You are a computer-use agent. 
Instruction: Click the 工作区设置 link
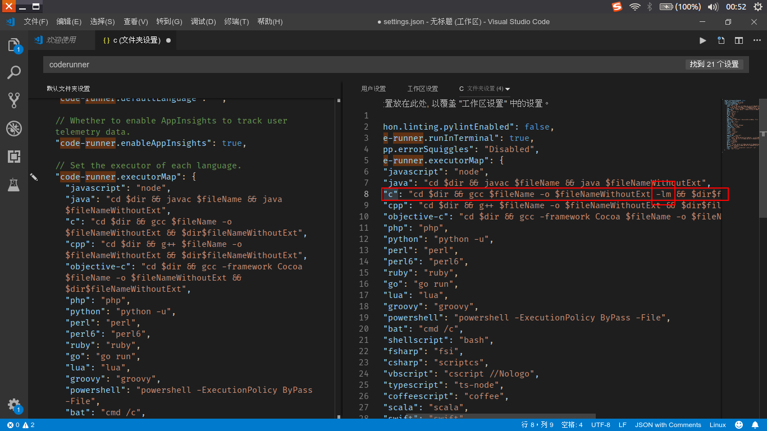pyautogui.click(x=423, y=89)
